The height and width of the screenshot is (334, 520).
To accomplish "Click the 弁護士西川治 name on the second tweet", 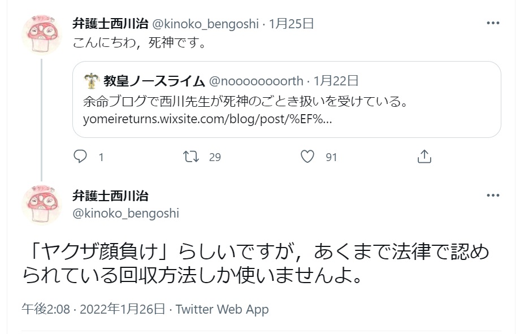I will pyautogui.click(x=110, y=196).
